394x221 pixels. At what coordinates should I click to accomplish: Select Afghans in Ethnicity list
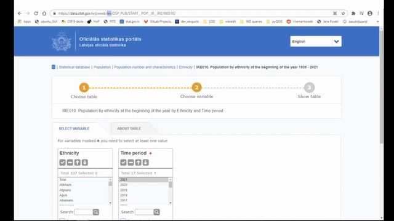(83, 190)
